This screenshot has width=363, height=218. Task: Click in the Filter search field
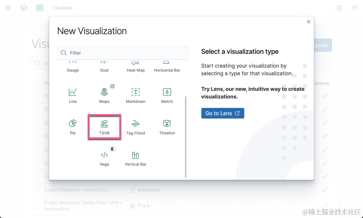123,53
